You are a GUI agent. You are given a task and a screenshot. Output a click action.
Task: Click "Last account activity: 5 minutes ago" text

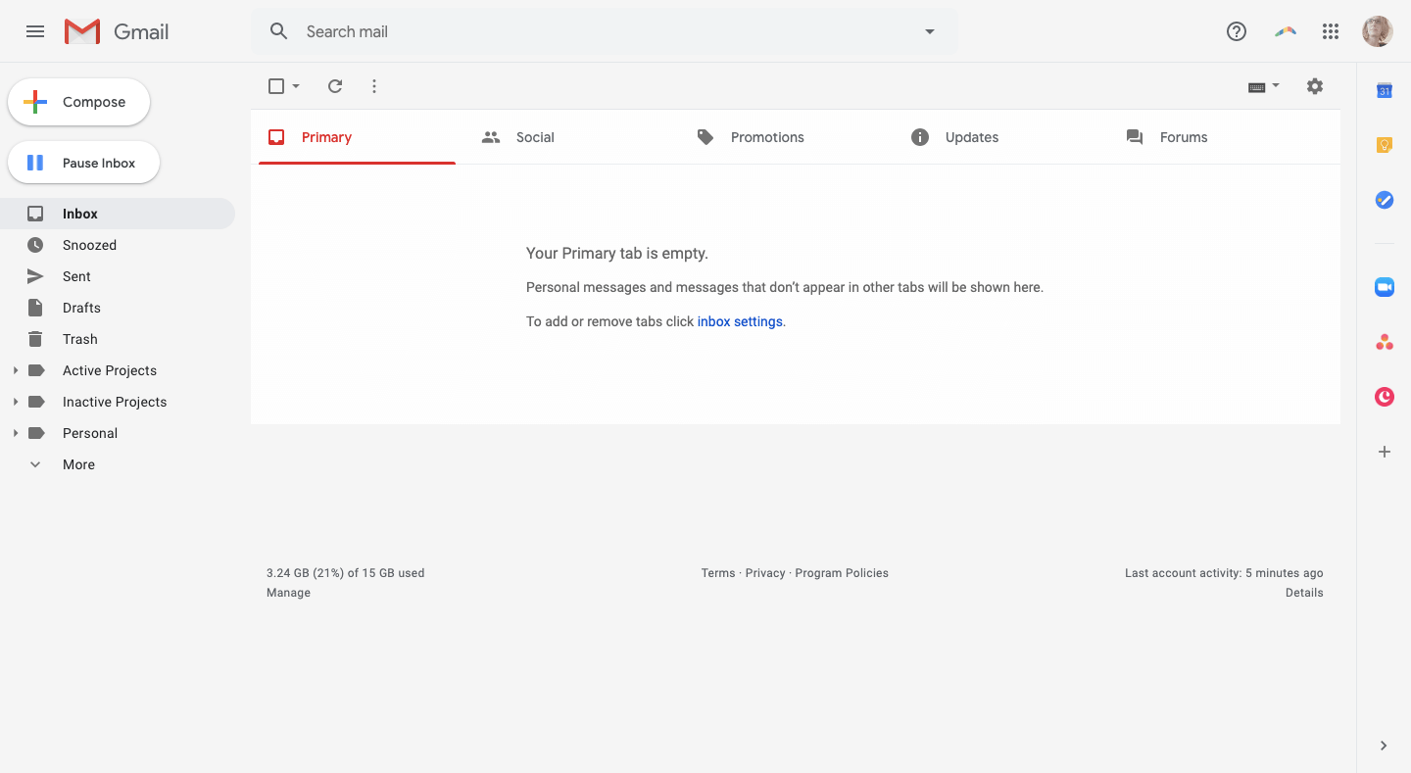[x=1224, y=573]
